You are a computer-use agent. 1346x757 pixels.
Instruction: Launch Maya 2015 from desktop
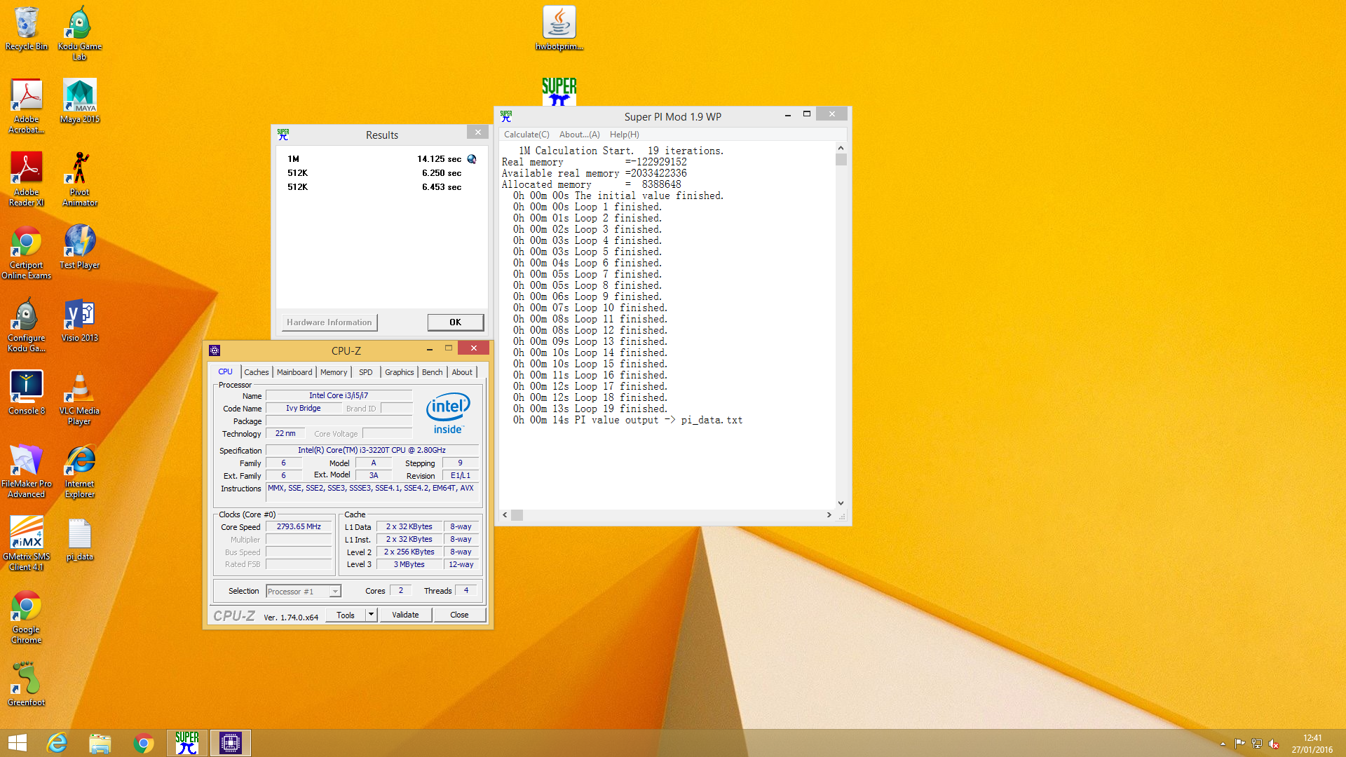pos(80,101)
